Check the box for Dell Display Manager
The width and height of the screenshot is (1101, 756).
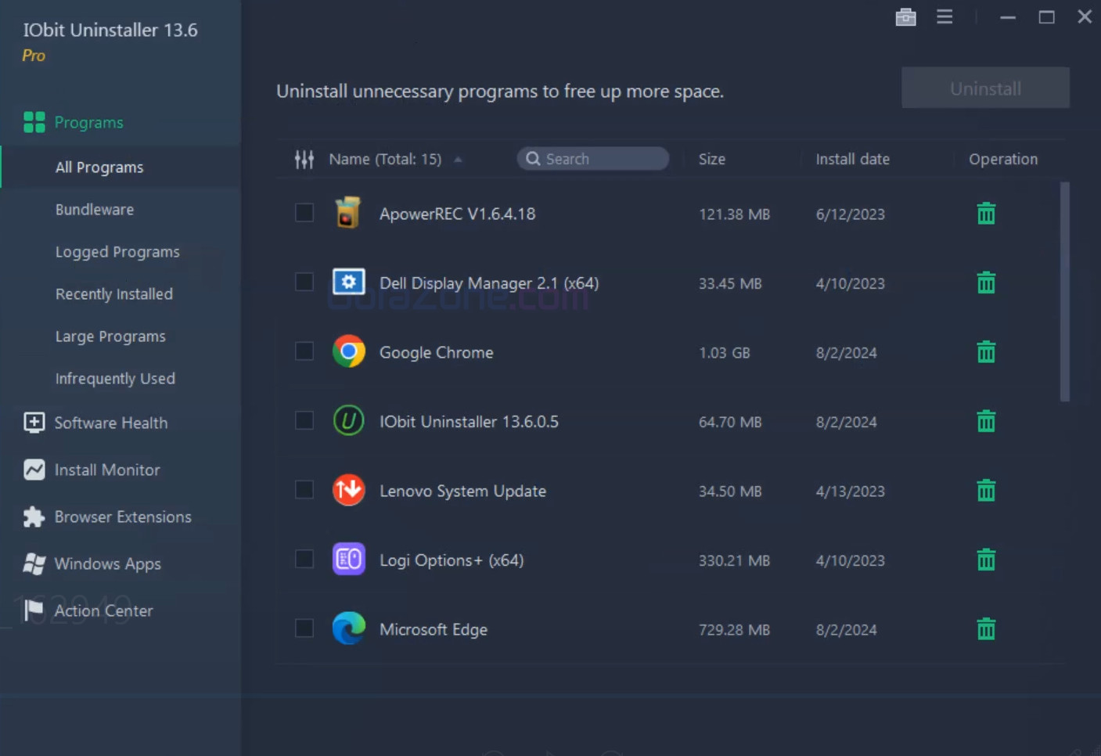tap(304, 283)
